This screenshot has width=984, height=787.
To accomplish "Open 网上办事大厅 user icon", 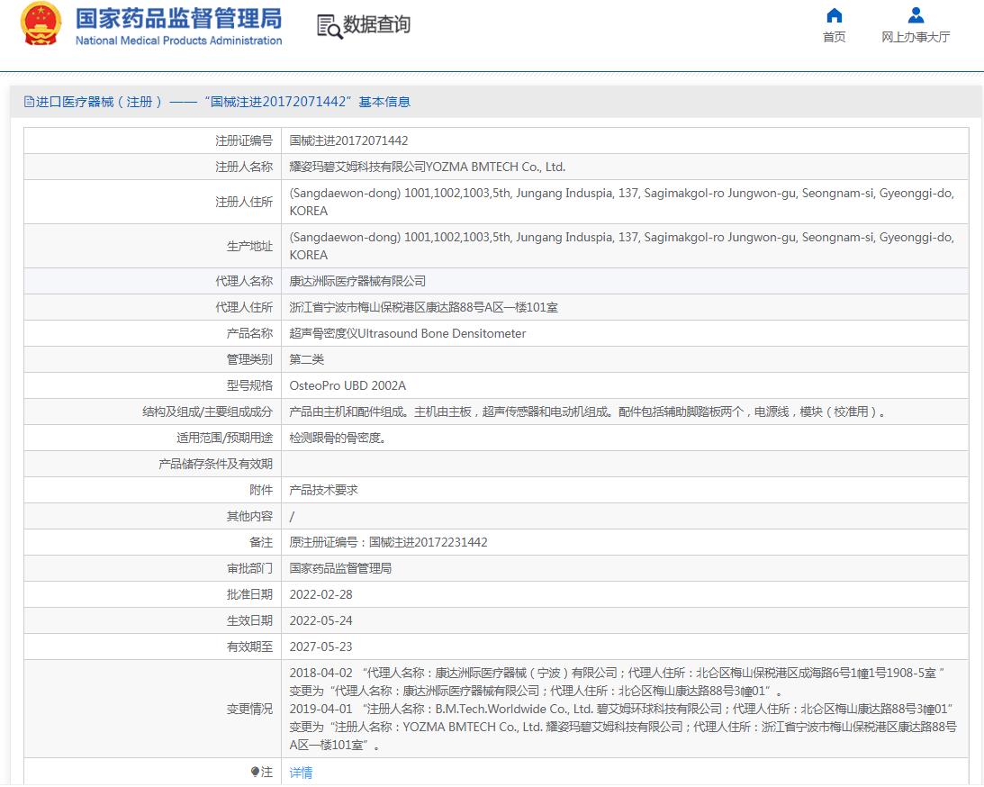I will click(x=916, y=15).
